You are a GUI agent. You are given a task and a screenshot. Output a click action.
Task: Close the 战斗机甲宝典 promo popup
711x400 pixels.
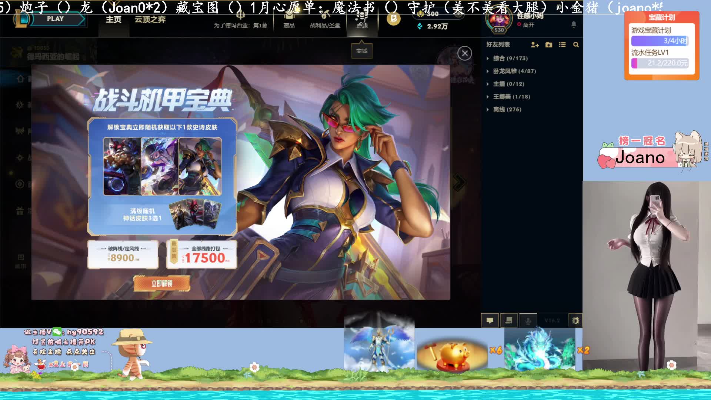tap(464, 53)
